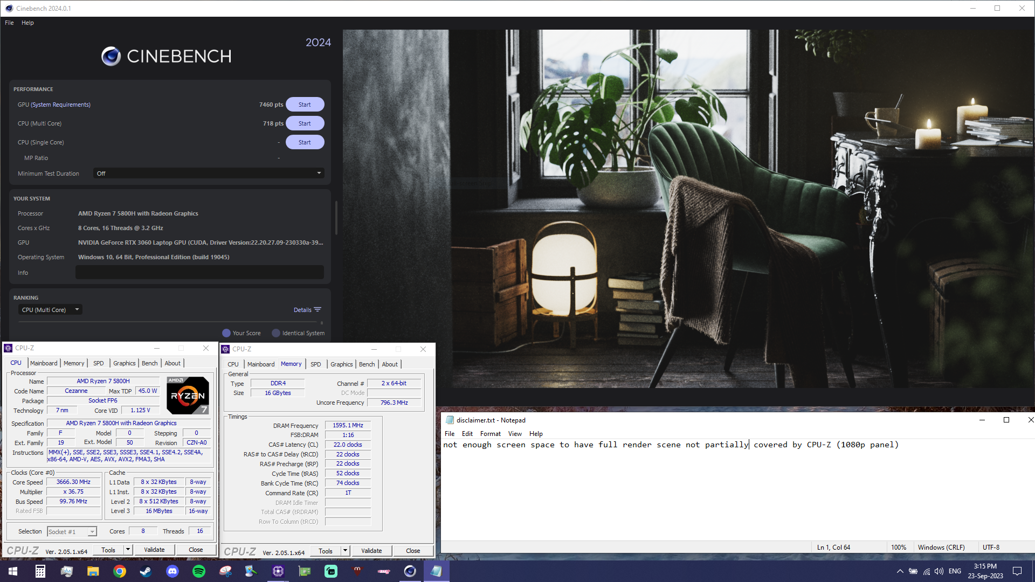
Task: Launch Google Chrome from taskbar
Action: coord(119,571)
